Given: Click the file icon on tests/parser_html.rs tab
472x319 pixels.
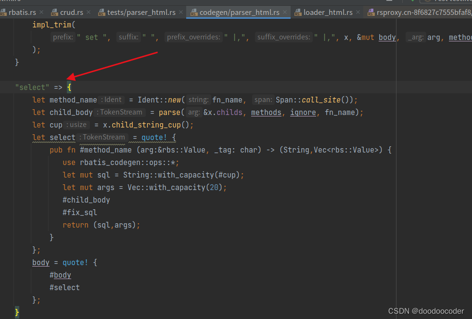Looking at the screenshot, I should (102, 13).
